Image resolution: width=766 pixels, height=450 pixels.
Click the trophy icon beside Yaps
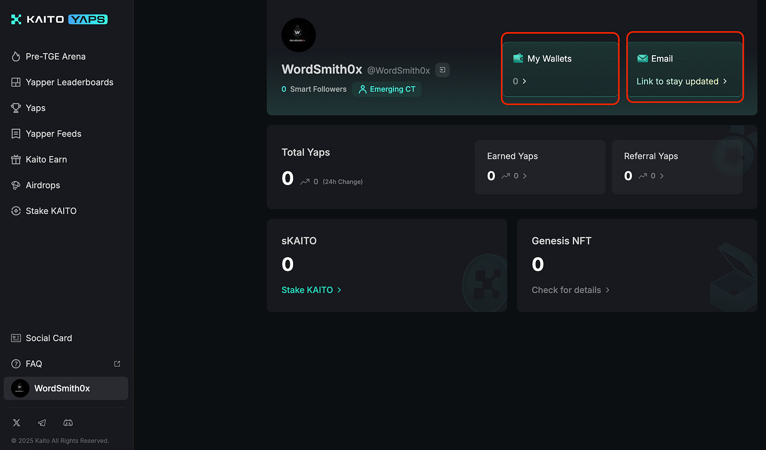click(16, 108)
